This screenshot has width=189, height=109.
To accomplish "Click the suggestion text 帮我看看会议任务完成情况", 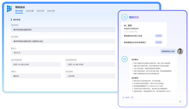I will (135, 43).
